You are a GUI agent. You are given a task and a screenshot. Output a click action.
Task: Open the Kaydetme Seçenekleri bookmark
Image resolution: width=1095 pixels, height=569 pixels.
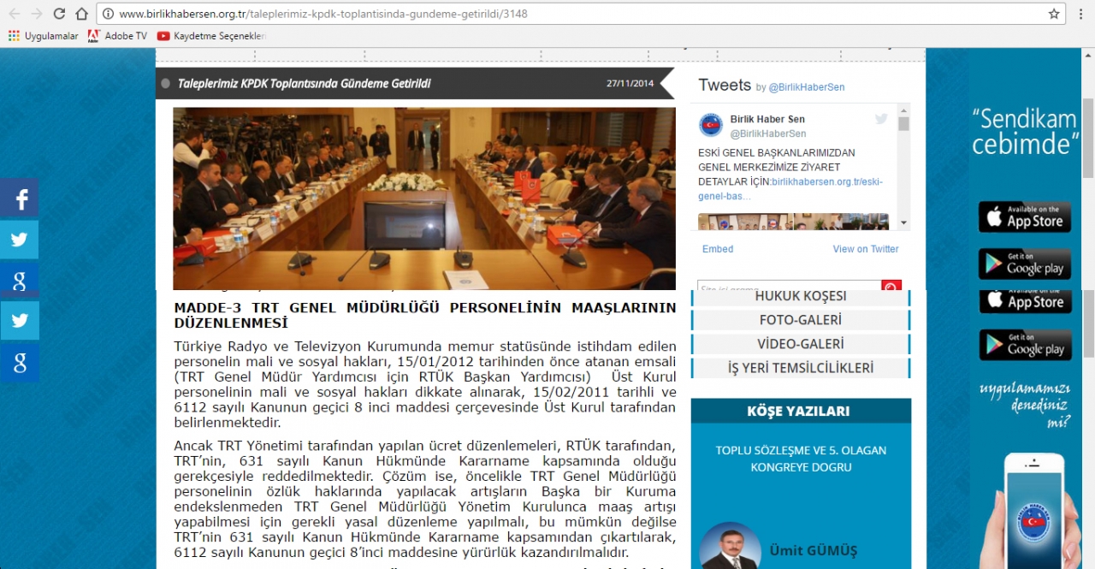[x=211, y=36]
